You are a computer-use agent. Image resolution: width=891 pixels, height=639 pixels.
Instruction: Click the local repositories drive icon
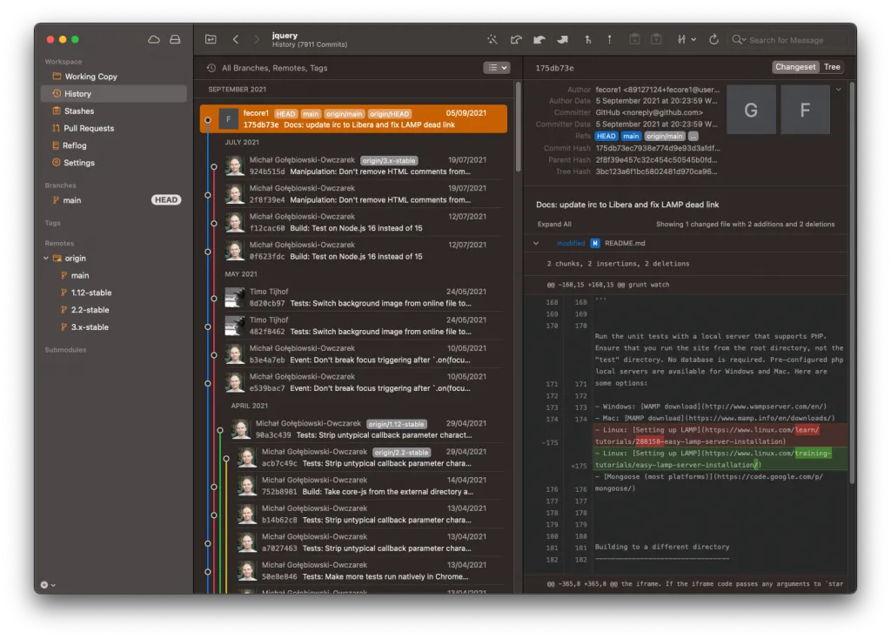pyautogui.click(x=175, y=39)
